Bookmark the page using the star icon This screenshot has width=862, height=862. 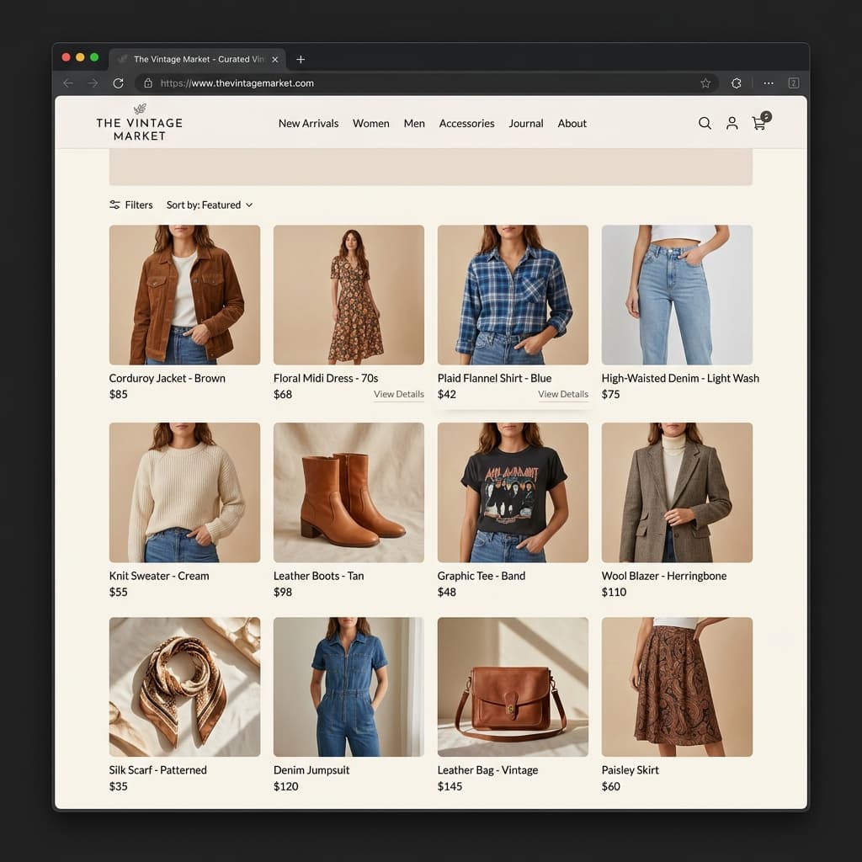[705, 82]
